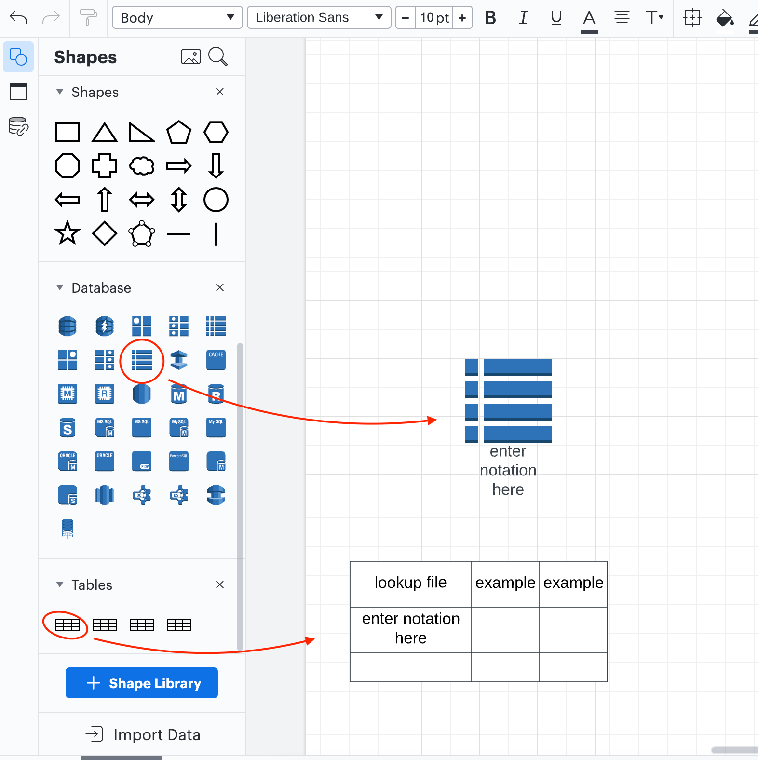Select the CACHE database shape
The image size is (758, 760).
click(x=216, y=360)
